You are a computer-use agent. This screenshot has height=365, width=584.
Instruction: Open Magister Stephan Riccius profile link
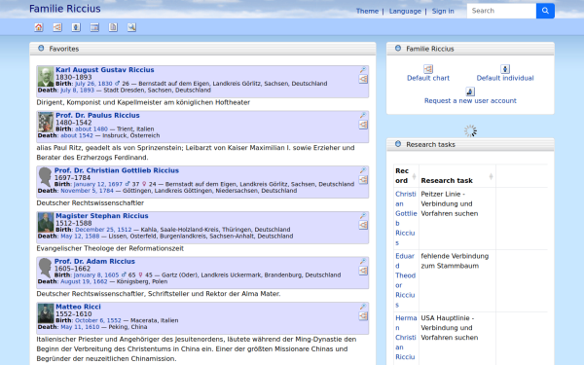(x=102, y=216)
